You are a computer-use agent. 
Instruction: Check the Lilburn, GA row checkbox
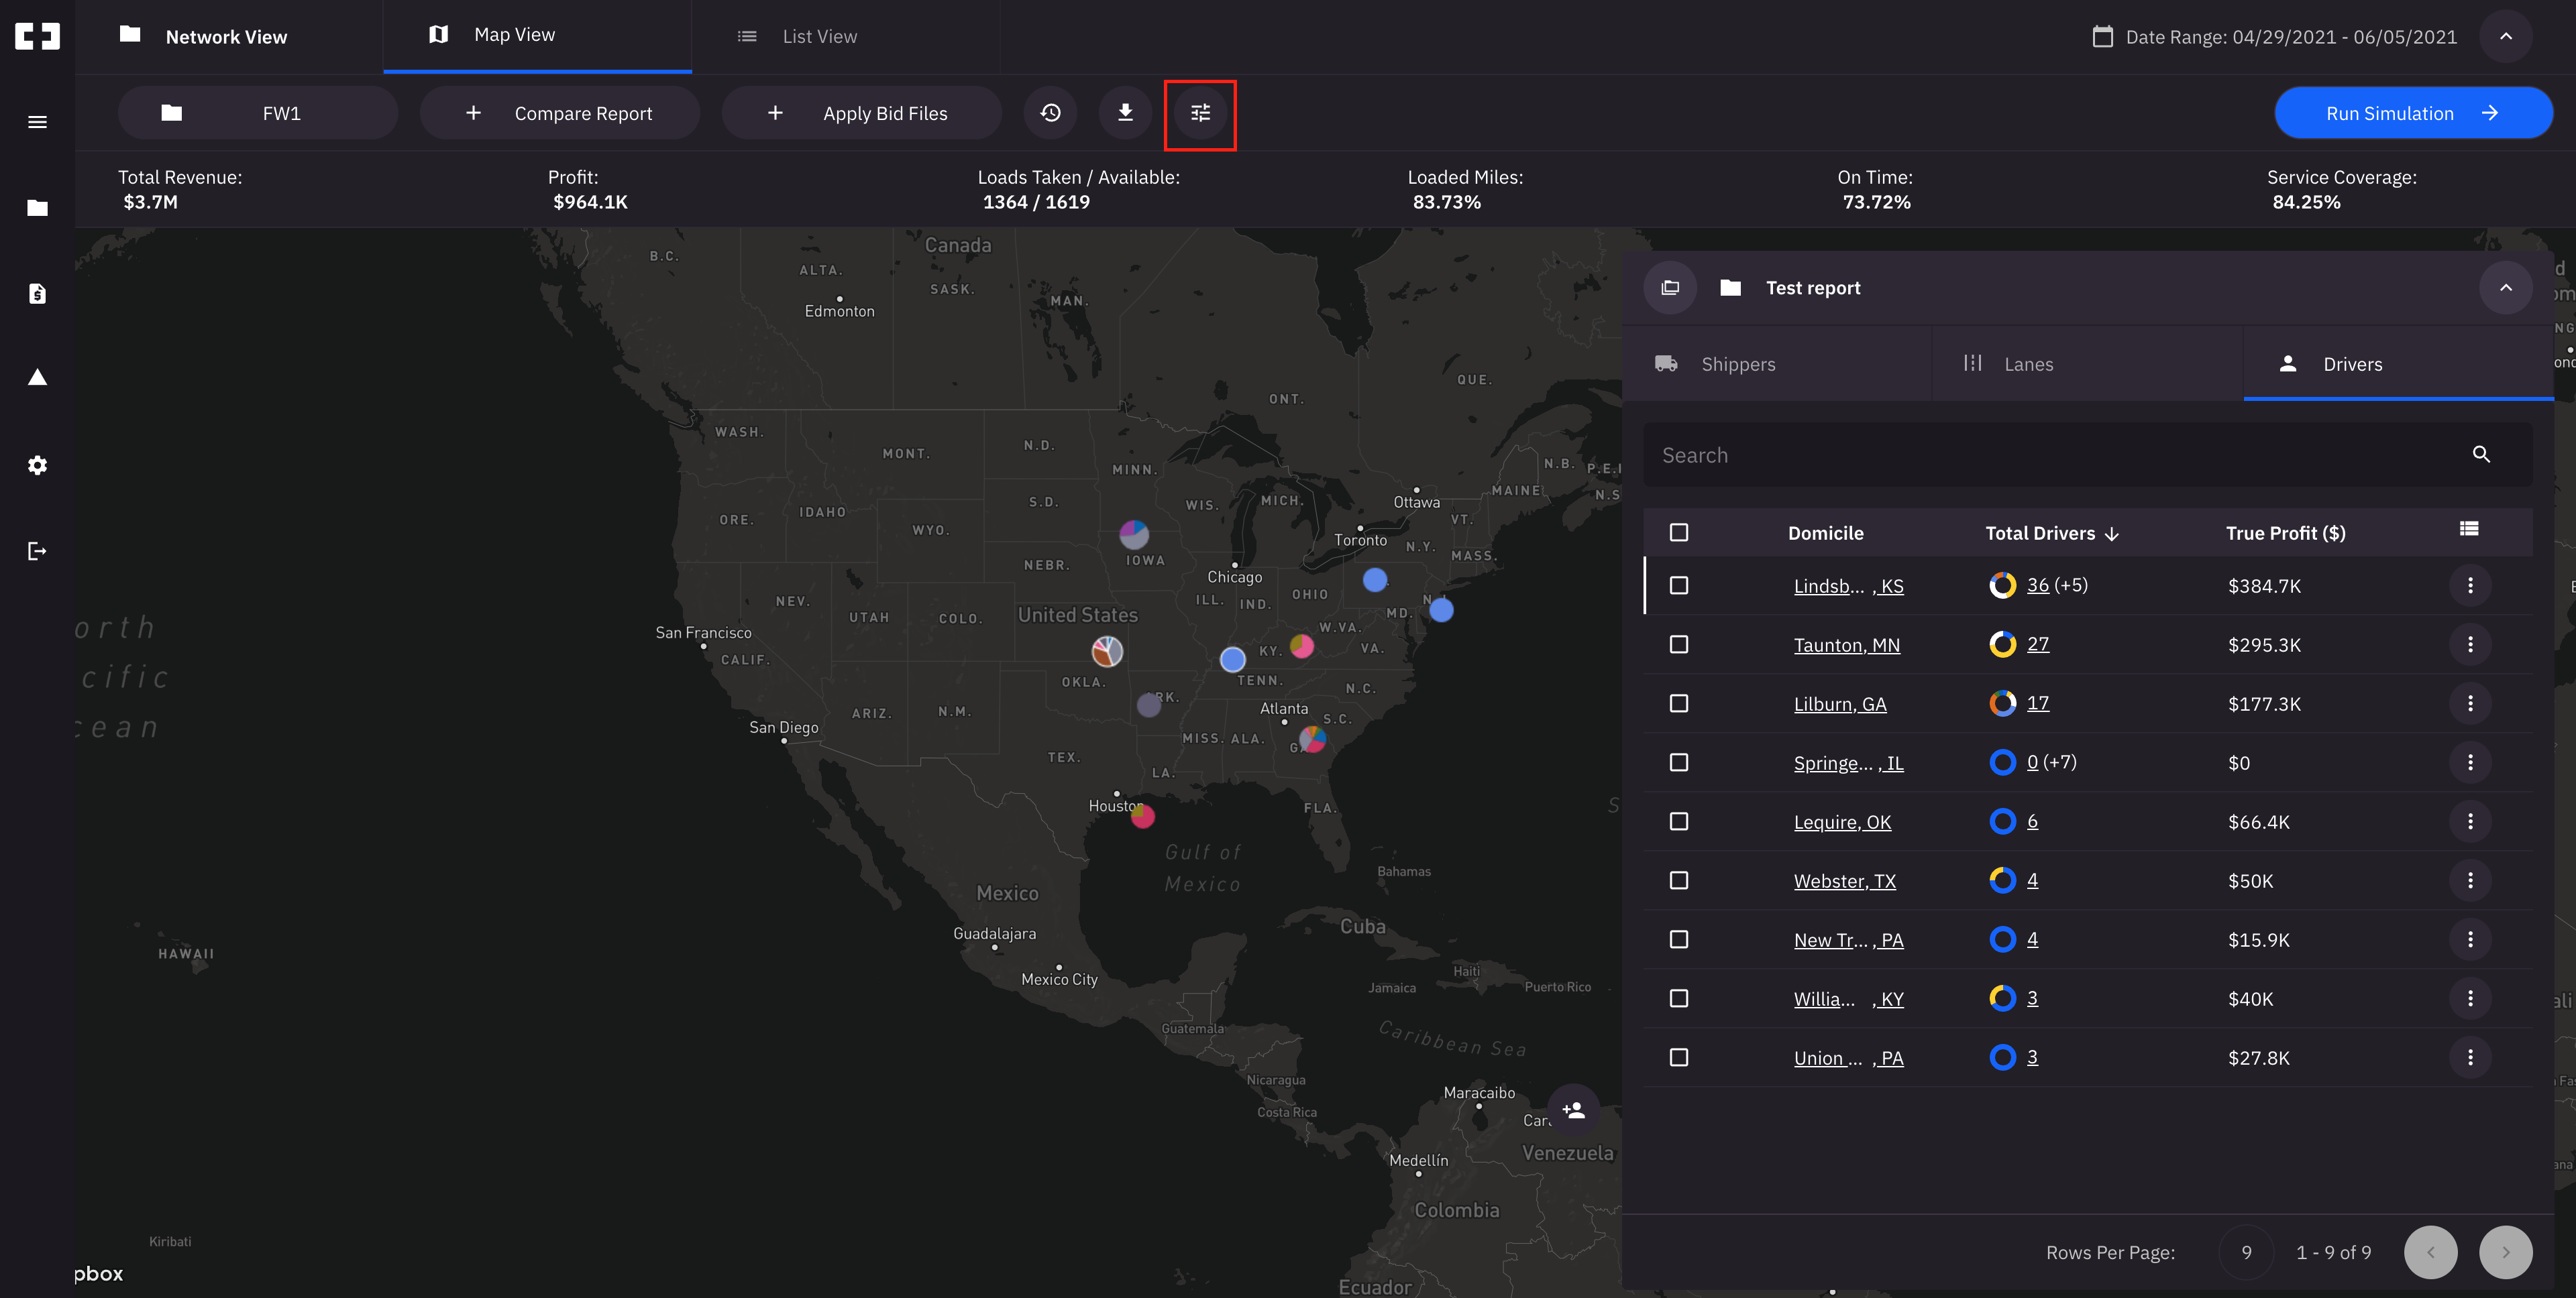coord(1679,703)
